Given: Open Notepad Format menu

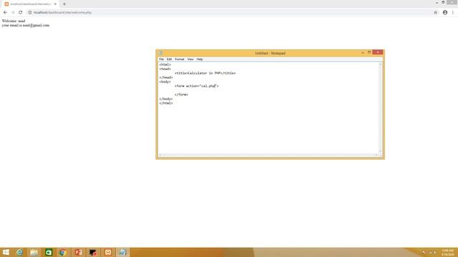Looking at the screenshot, I should click(x=180, y=59).
